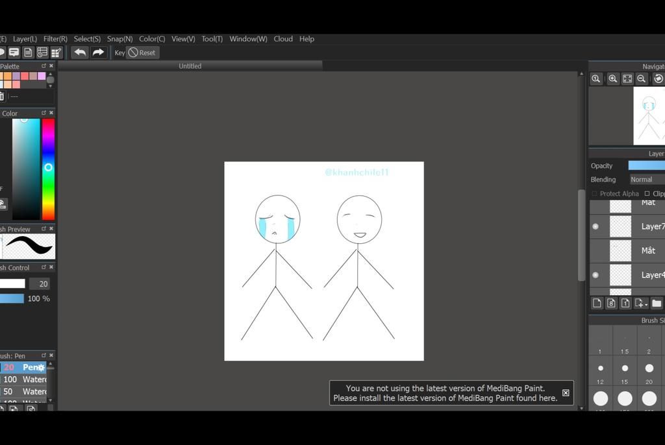Undock the Brush Preview panel
Viewport: 665px width, 445px height.
coord(44,228)
